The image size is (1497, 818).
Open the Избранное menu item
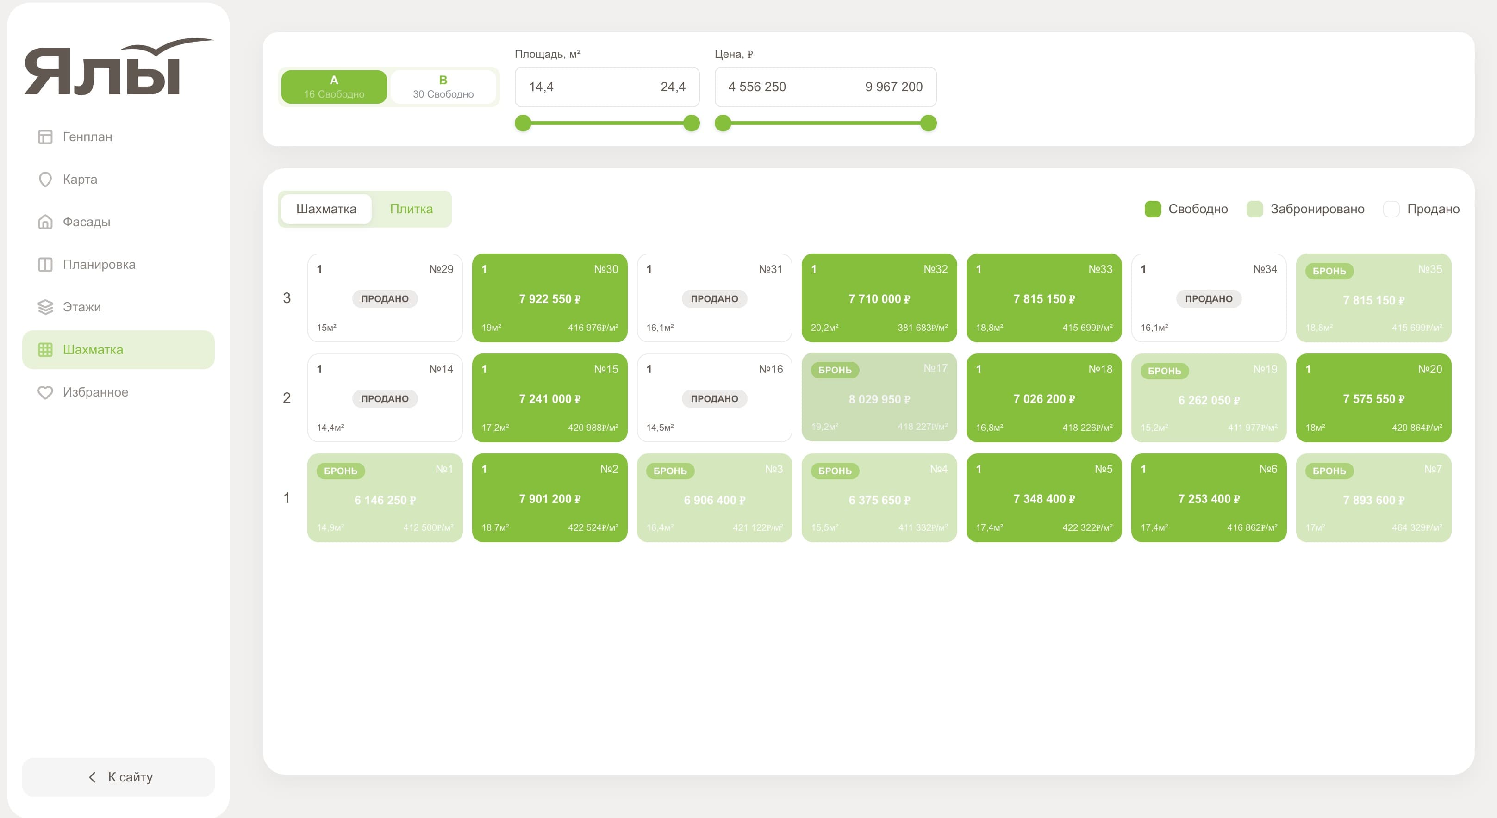[x=118, y=392]
